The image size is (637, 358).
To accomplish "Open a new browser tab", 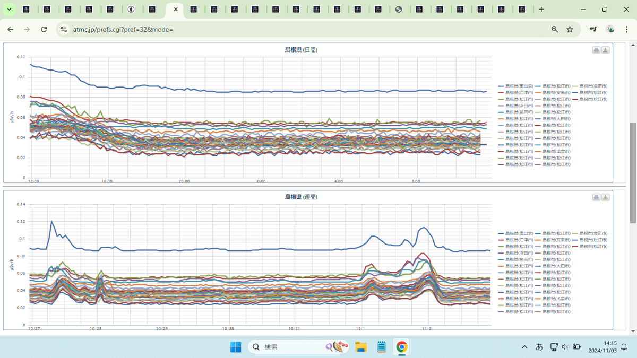I will click(x=541, y=10).
